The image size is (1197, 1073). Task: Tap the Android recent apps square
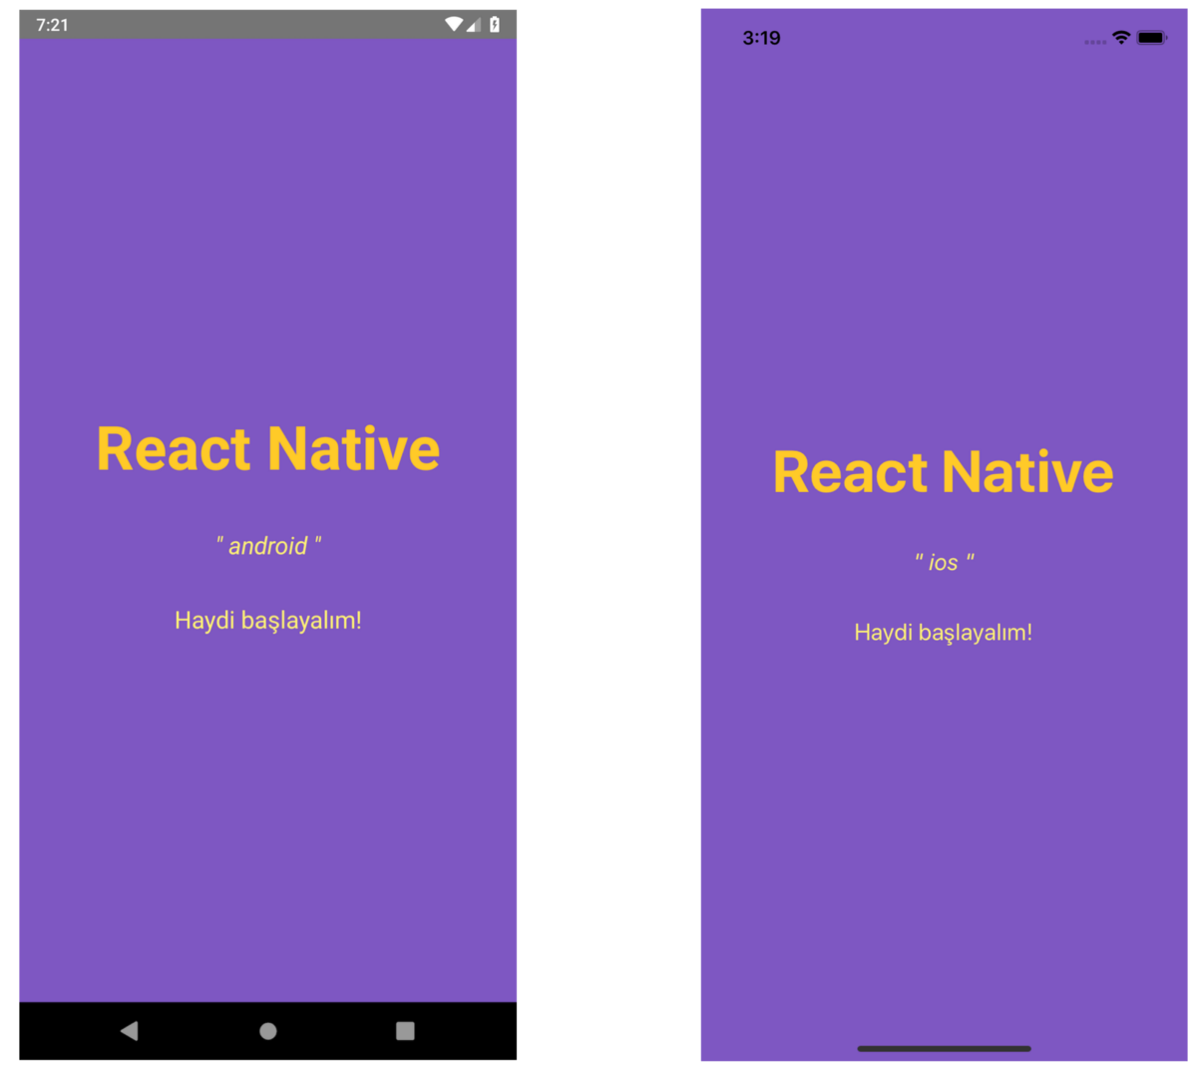coord(405,1031)
